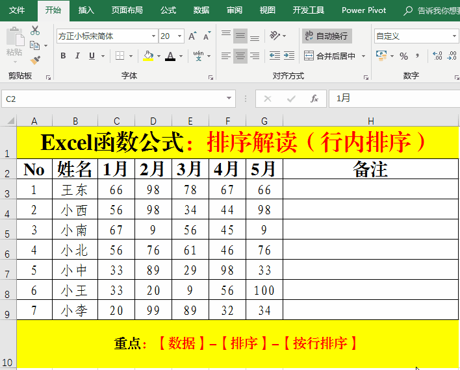The image size is (460, 370).
Task: Toggle 自动换行 wrap text
Action: point(327,36)
